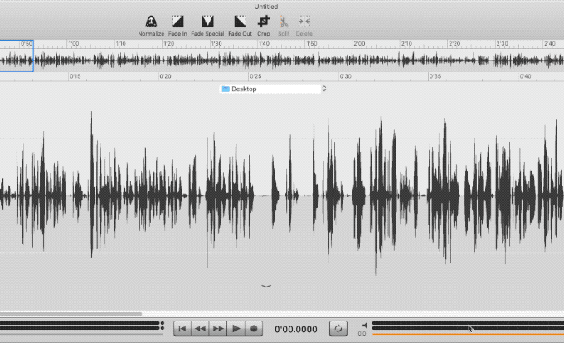Click the 1'50 mark on overview ruler
The image size is (564, 343).
(311, 43)
